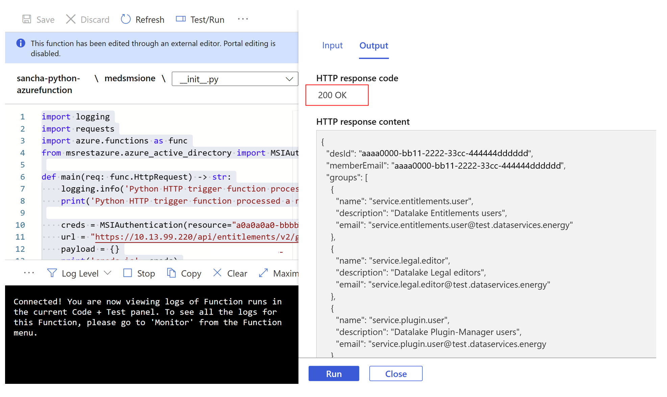Click the Close button

(395, 373)
